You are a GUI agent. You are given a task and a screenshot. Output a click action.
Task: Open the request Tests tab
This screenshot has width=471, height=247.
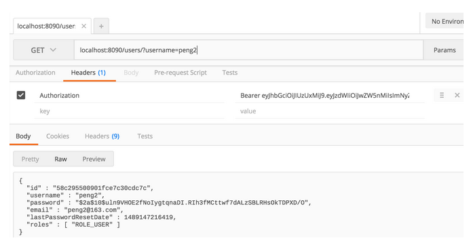coord(230,73)
